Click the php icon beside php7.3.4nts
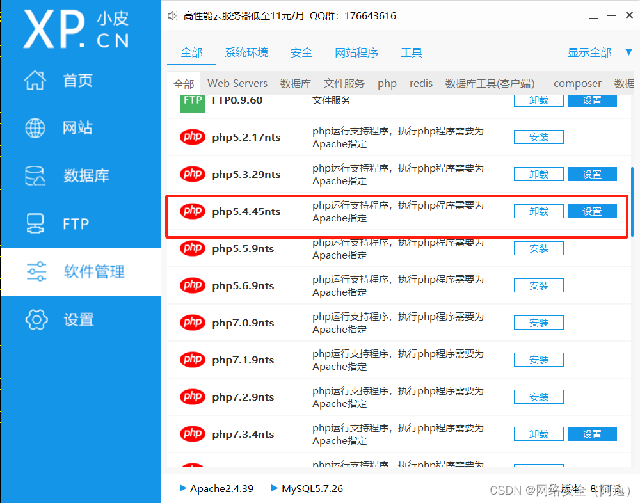Screen dimensions: 640x503 pyautogui.click(x=193, y=434)
